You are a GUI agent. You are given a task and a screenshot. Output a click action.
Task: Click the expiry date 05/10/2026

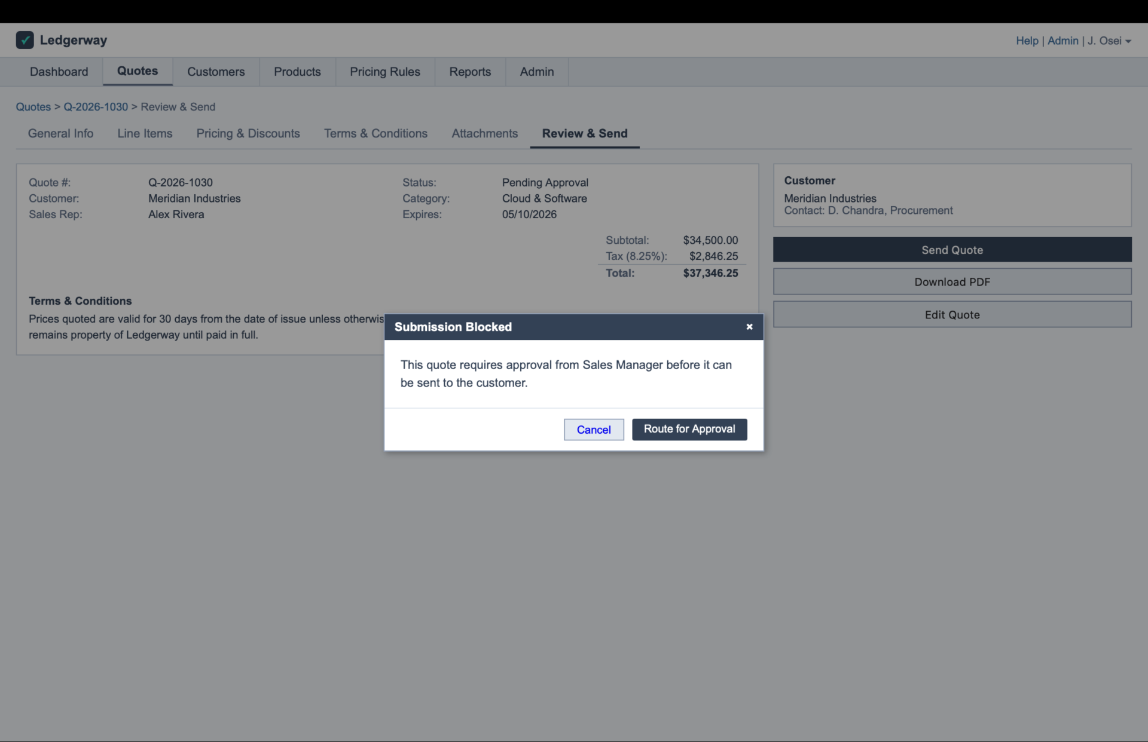click(x=529, y=214)
